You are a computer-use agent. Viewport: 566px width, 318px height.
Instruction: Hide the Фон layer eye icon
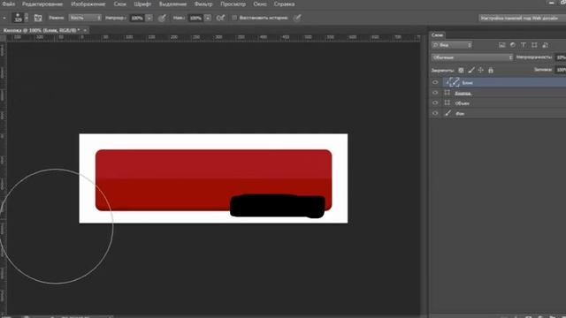pos(435,113)
